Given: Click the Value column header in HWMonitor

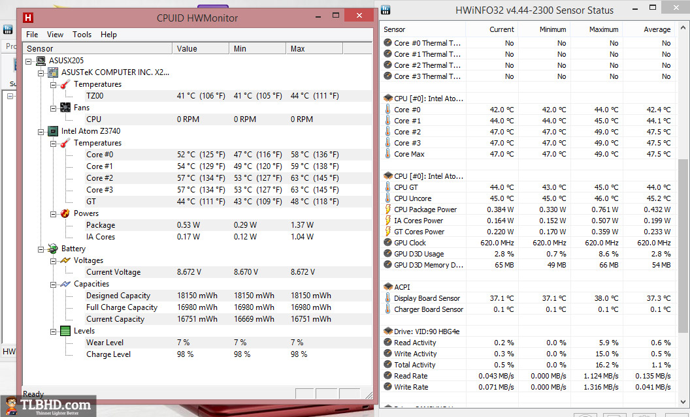Looking at the screenshot, I should coord(201,48).
